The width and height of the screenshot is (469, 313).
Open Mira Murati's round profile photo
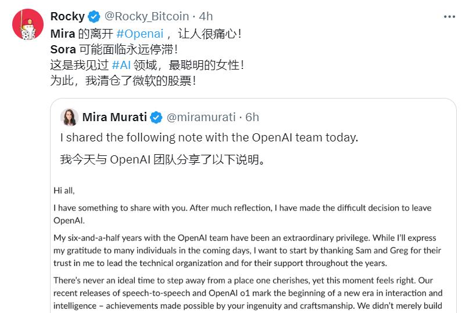[70, 117]
